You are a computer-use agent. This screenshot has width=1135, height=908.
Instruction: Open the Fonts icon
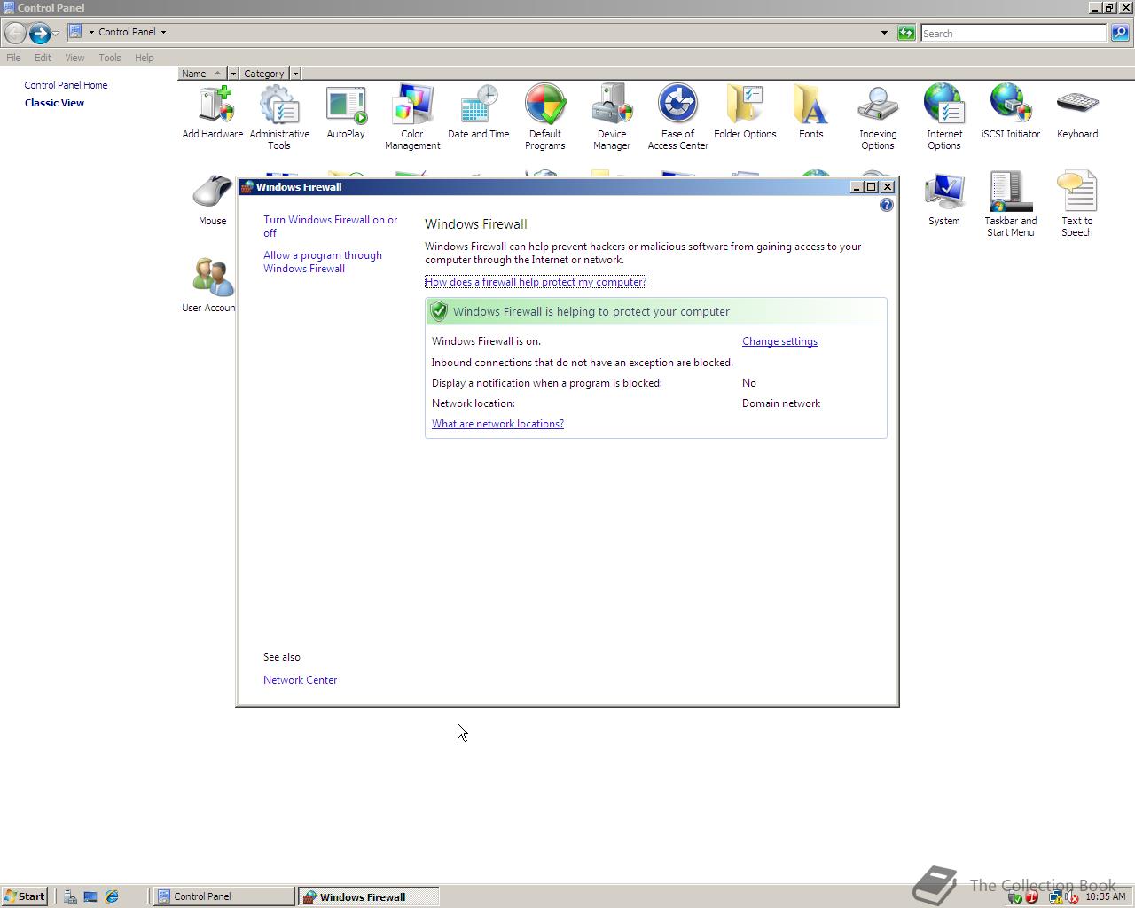811,113
